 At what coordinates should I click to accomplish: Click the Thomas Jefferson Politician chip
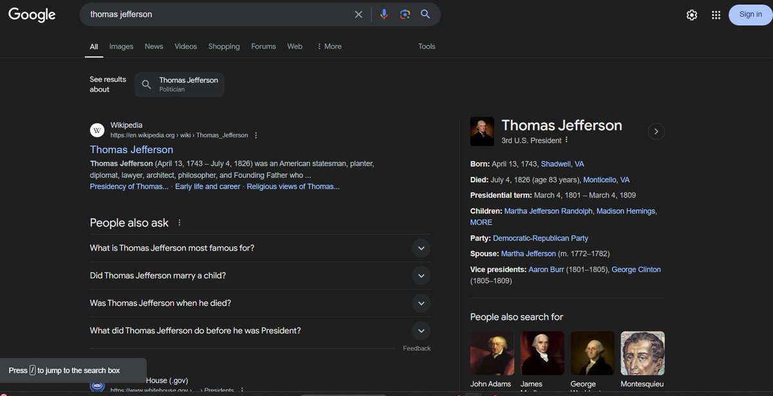click(x=180, y=84)
